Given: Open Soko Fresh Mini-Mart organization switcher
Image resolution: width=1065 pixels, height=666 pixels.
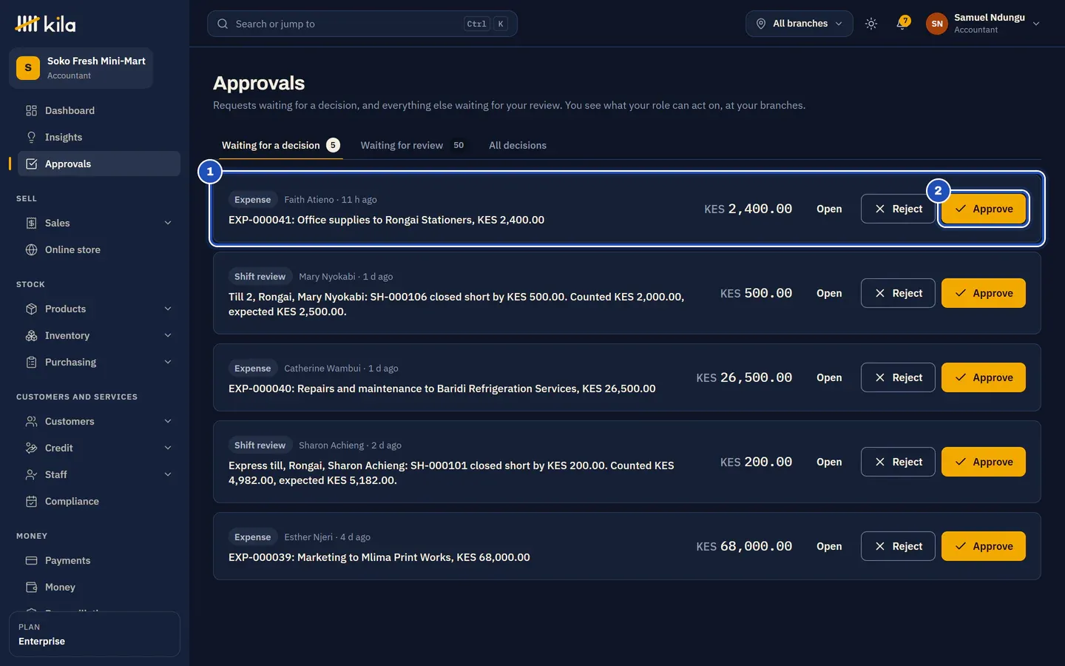Looking at the screenshot, I should (81, 68).
